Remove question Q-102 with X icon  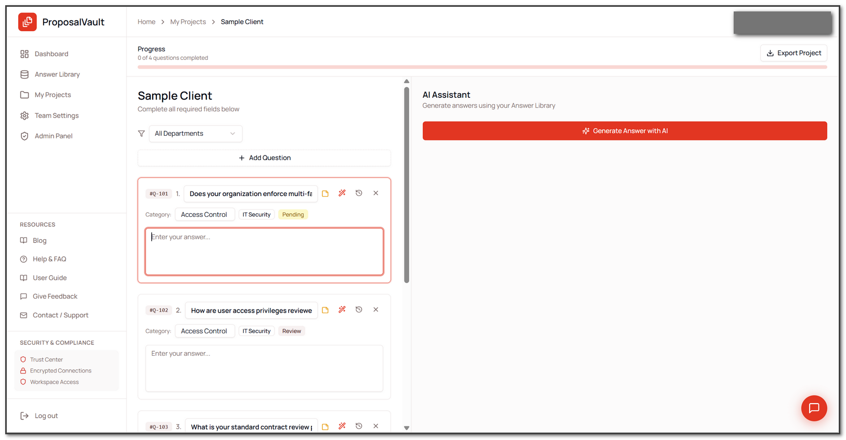[x=376, y=309]
